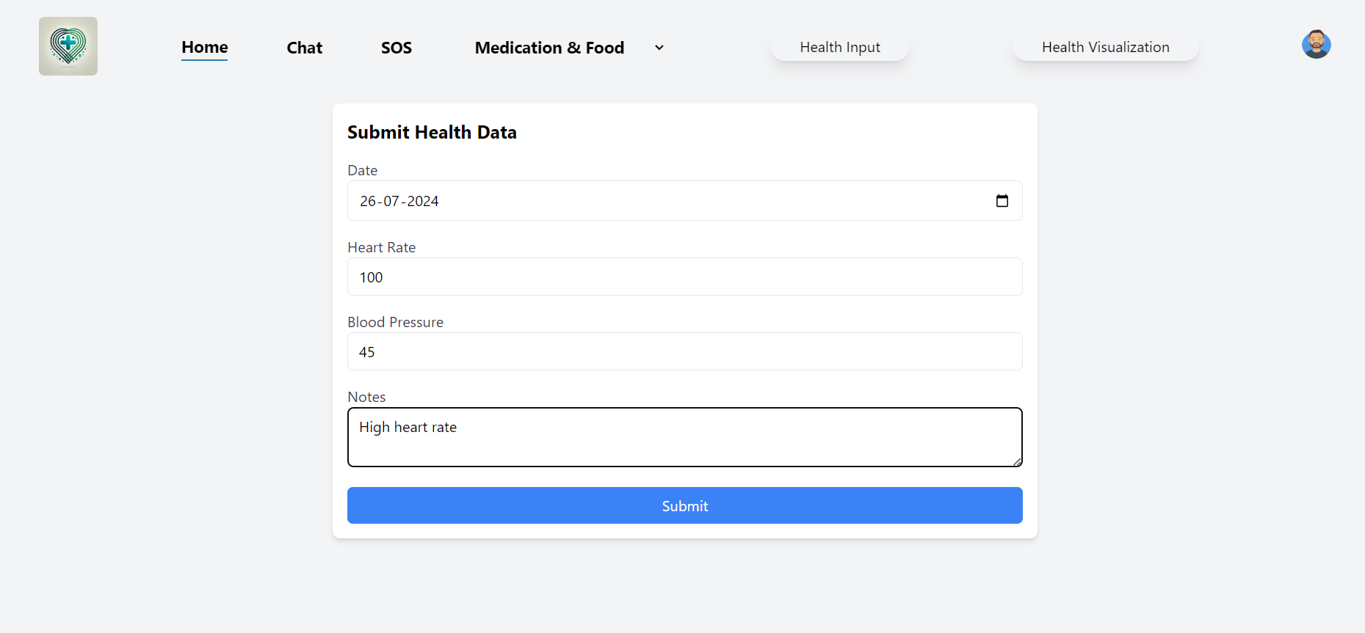Focus the Heart Rate input field
This screenshot has width=1365, height=633.
[x=684, y=277]
